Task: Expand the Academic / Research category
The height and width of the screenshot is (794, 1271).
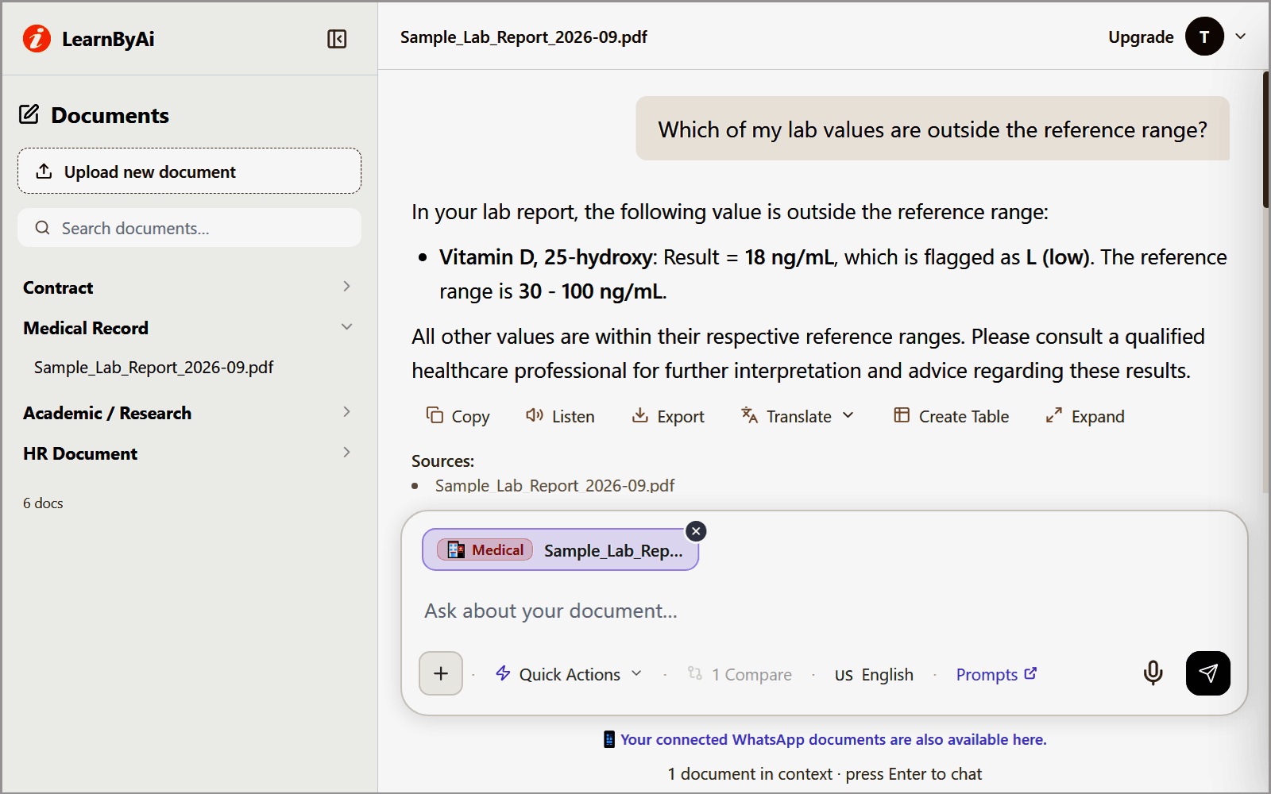Action: [189, 413]
